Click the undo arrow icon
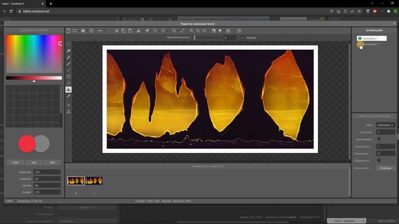The image size is (399, 224). 100,30
